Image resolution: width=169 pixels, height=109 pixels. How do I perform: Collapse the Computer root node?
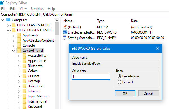click(x=3, y=20)
